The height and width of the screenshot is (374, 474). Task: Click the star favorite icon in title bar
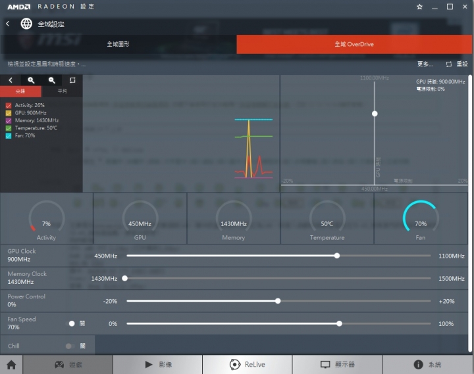click(x=419, y=7)
